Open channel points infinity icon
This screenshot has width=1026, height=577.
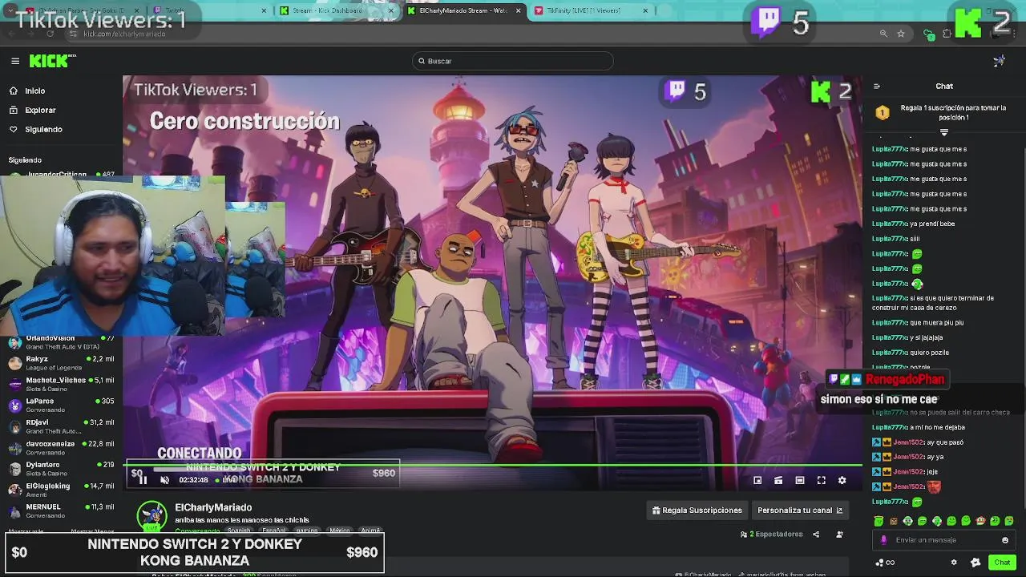(885, 563)
